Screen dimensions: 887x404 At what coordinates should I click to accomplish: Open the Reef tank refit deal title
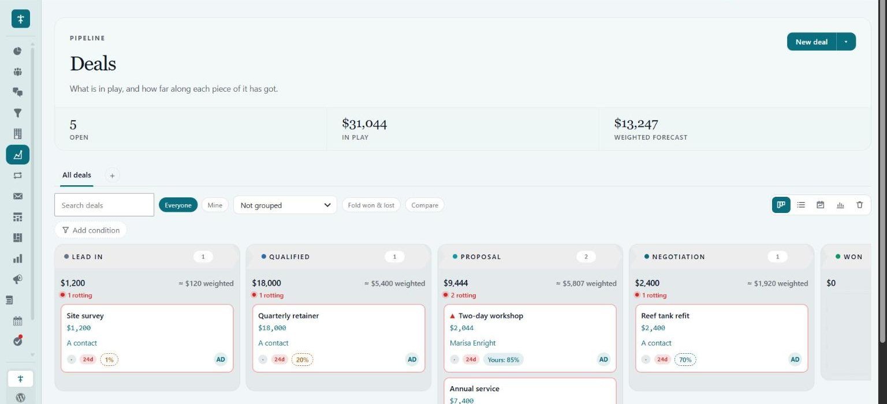point(665,316)
